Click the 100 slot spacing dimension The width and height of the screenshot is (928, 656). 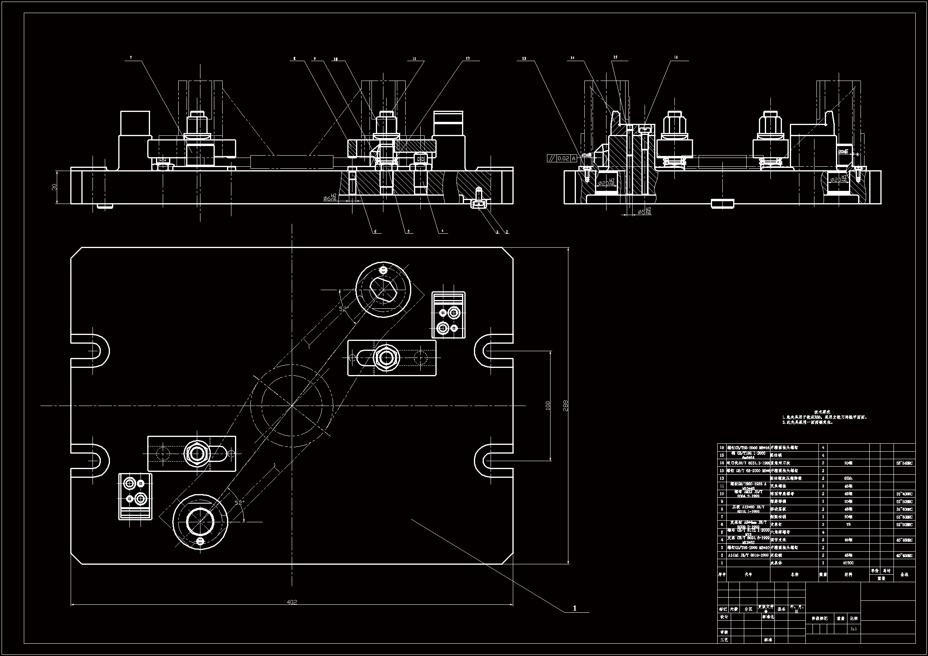(x=548, y=406)
